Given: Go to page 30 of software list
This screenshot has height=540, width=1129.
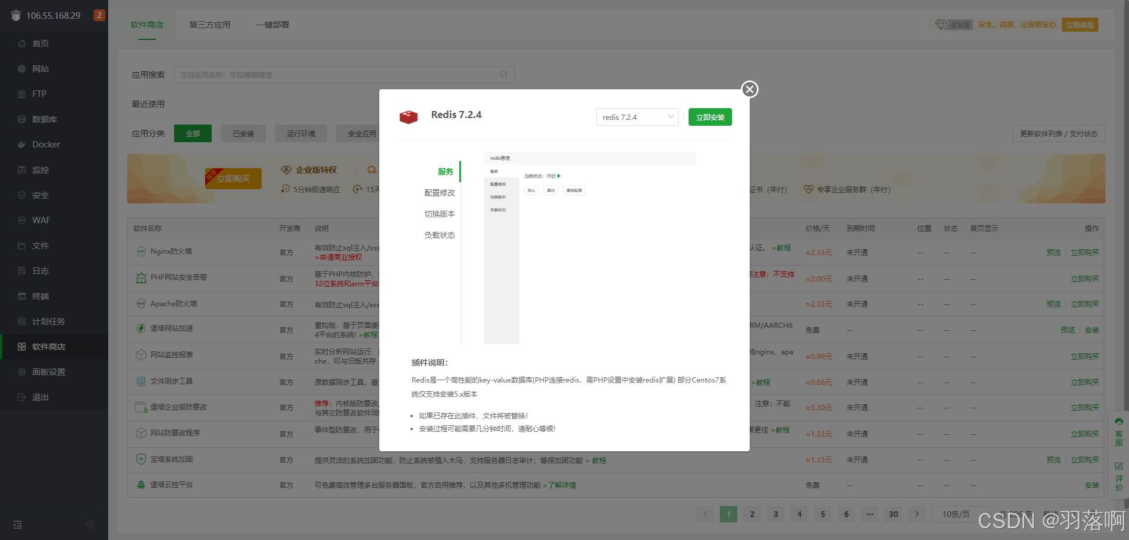Looking at the screenshot, I should pyautogui.click(x=893, y=514).
